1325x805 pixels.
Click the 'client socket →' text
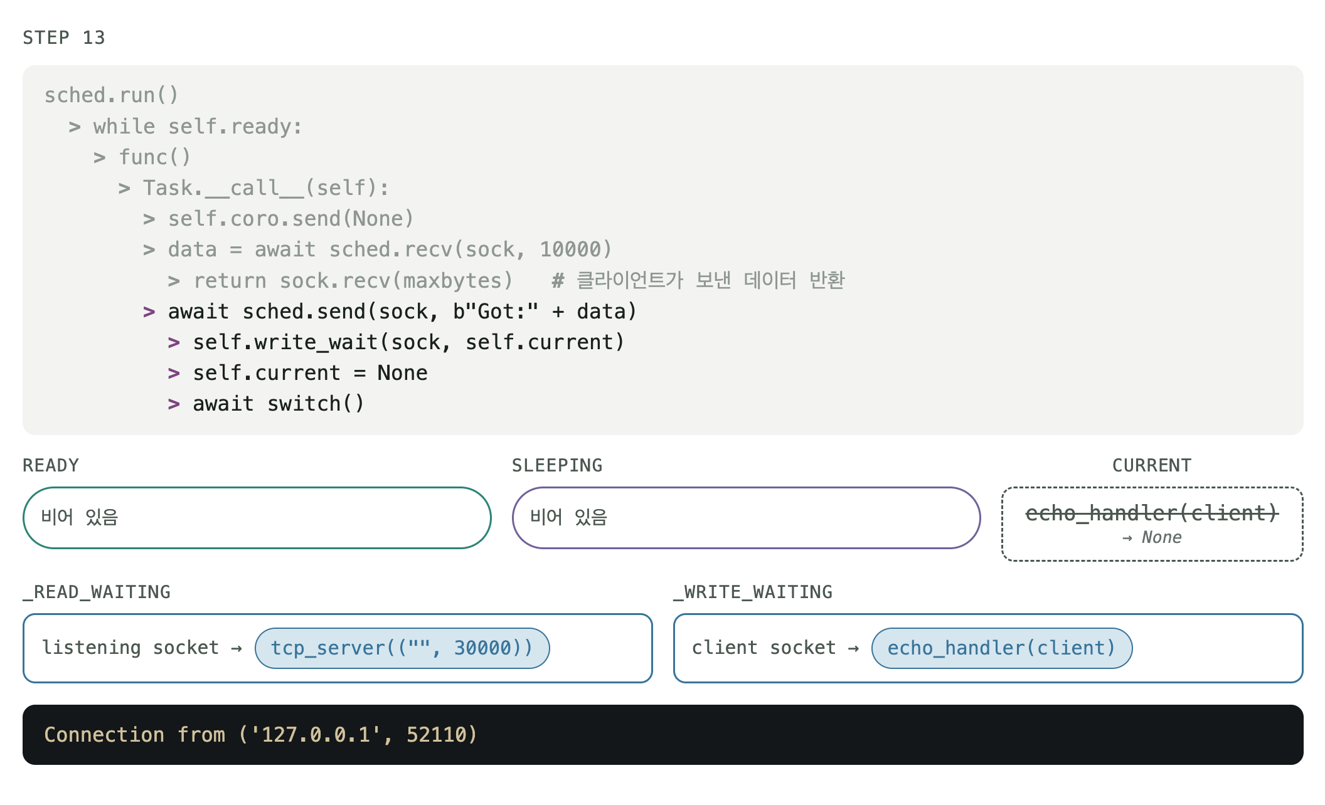[x=775, y=648]
